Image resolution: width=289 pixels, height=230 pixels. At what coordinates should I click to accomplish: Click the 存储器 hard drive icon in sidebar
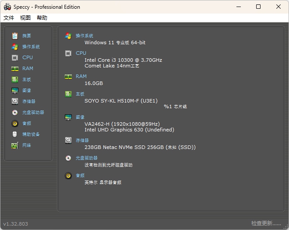[x=15, y=102]
